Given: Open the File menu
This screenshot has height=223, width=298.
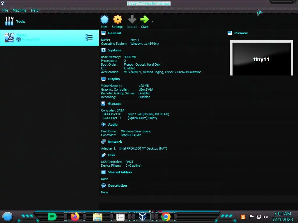Looking at the screenshot, I should (5, 10).
